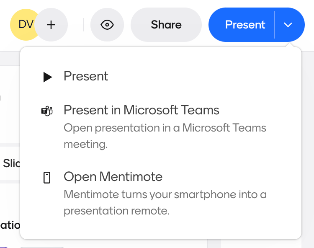Click the smartphone Mentimote icon

pos(47,178)
